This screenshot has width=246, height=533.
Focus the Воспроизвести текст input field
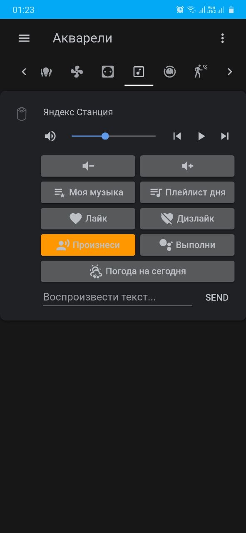click(117, 297)
